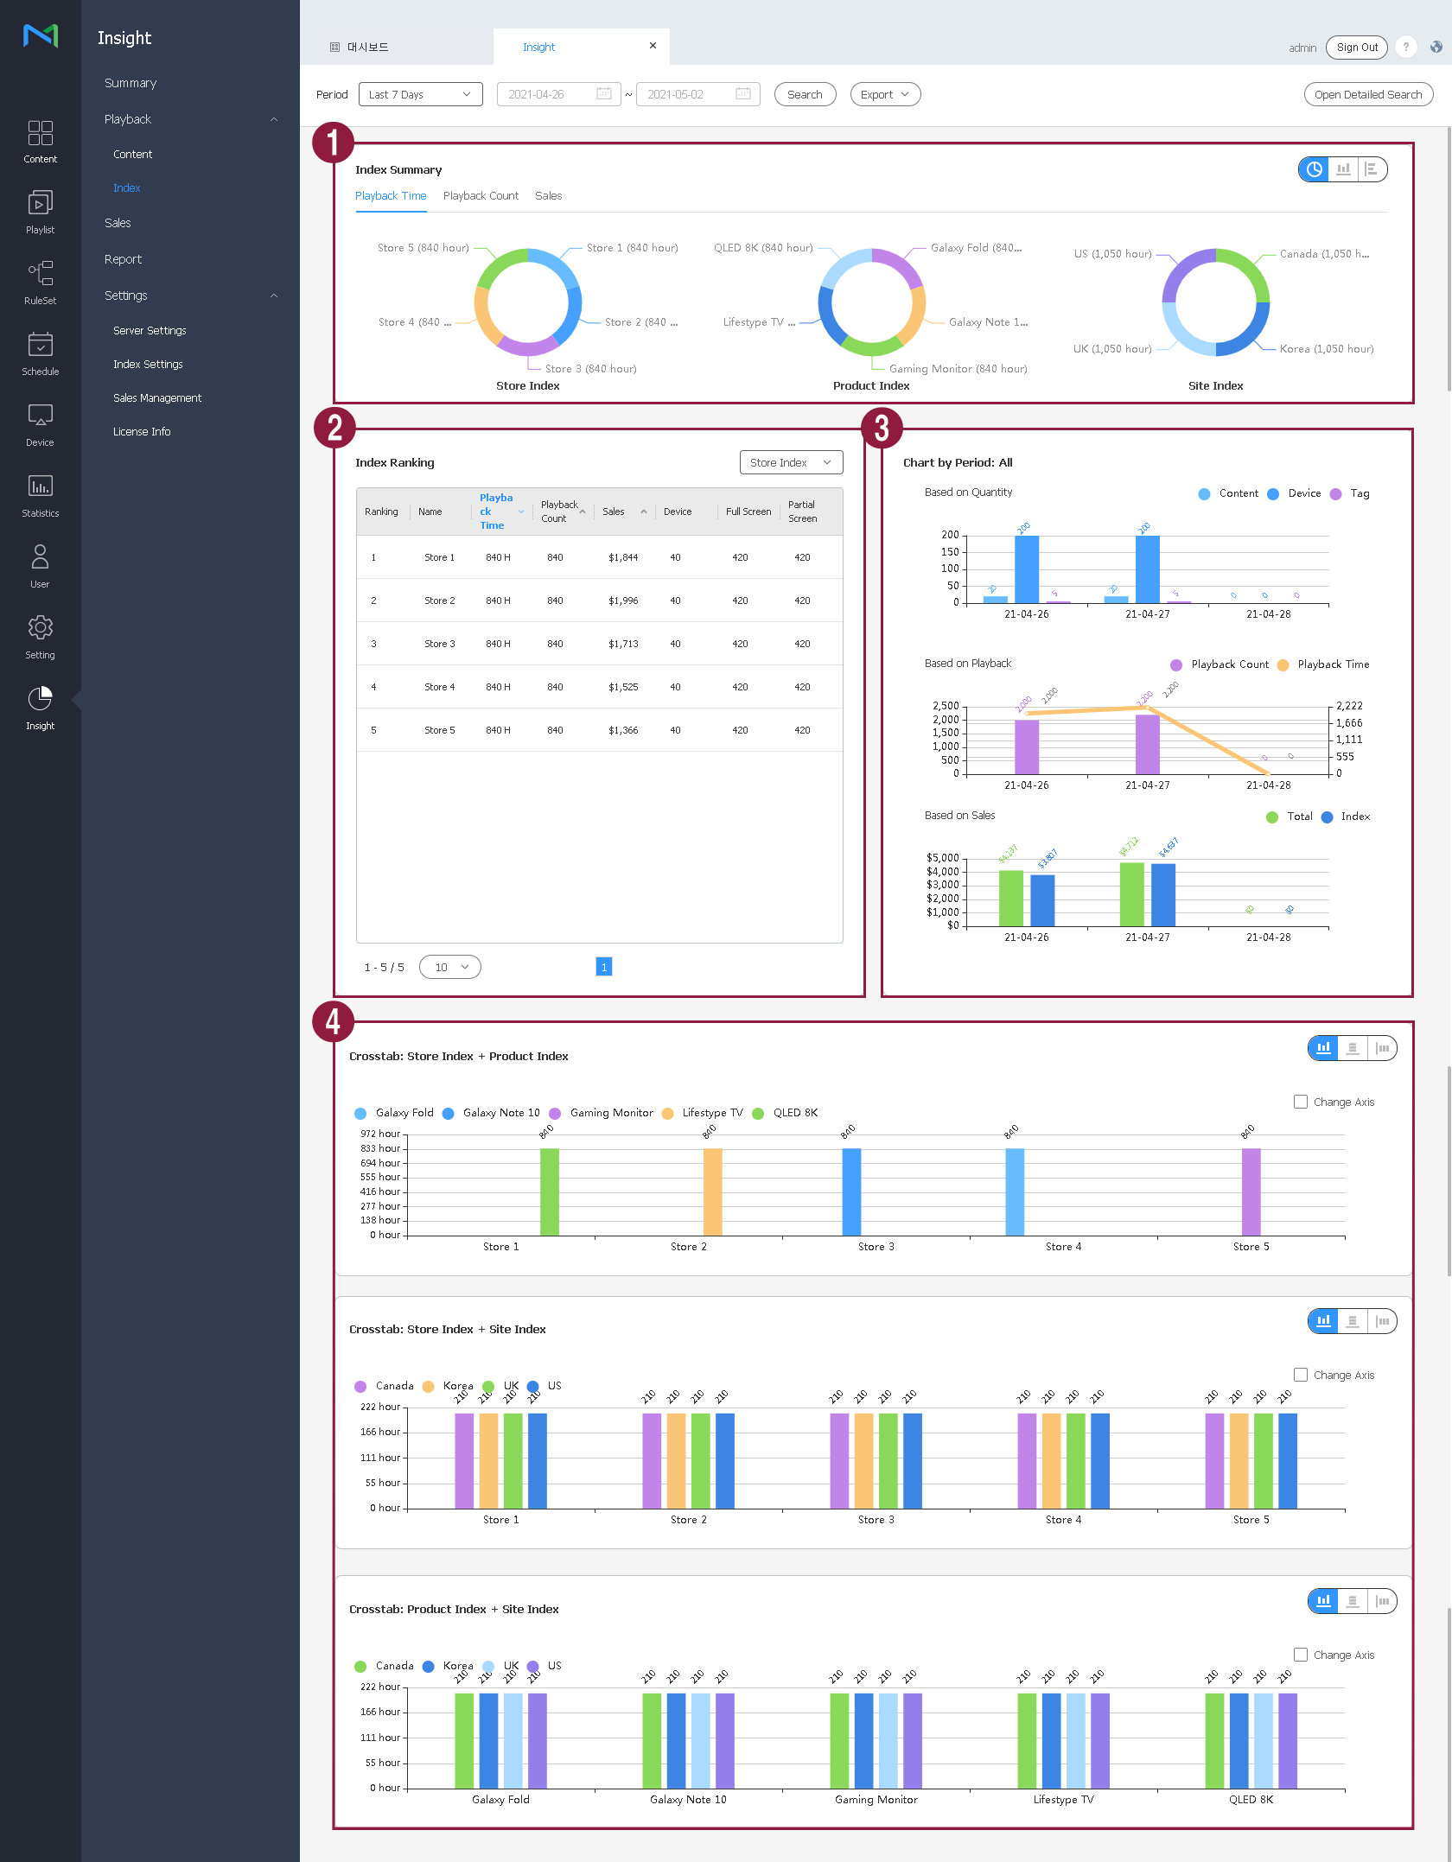1452x1862 pixels.
Task: Open the start date calendar picker
Action: [x=604, y=94]
